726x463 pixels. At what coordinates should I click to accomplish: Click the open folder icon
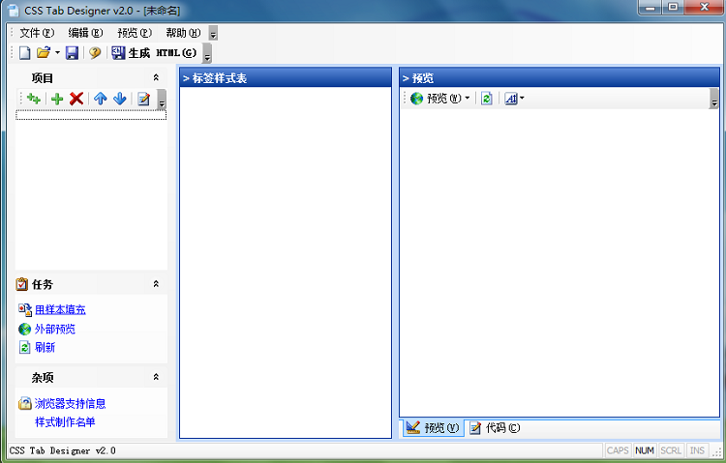pyautogui.click(x=43, y=53)
